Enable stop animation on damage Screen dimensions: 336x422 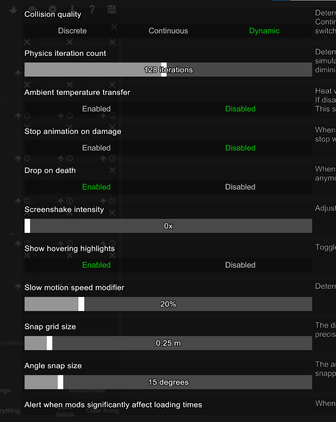pyautogui.click(x=96, y=148)
